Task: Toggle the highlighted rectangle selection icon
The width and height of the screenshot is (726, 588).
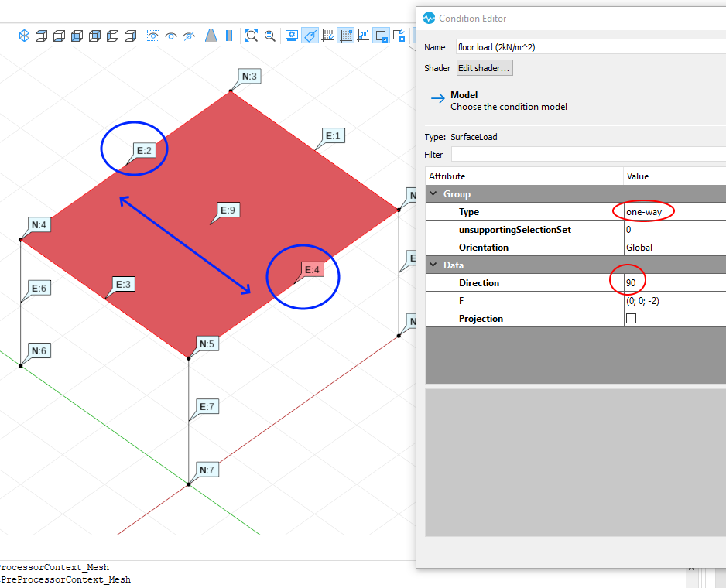Action: click(x=382, y=36)
